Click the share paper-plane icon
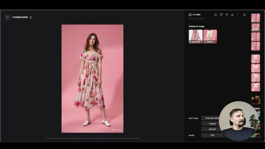Viewport: 265px width, 149px height. [x=227, y=15]
